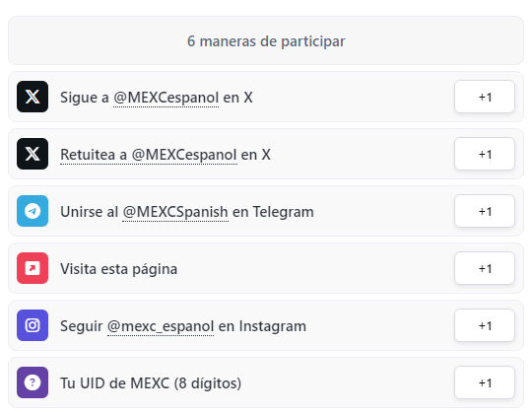Open the @mexc_espanol Instagram link
The height and width of the screenshot is (414, 532).
[161, 326]
